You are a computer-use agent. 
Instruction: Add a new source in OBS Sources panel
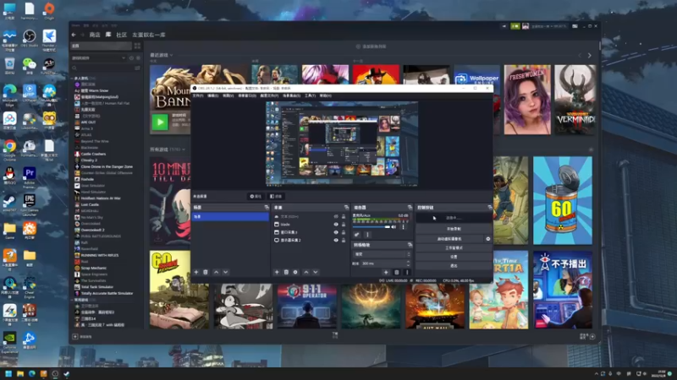click(277, 272)
